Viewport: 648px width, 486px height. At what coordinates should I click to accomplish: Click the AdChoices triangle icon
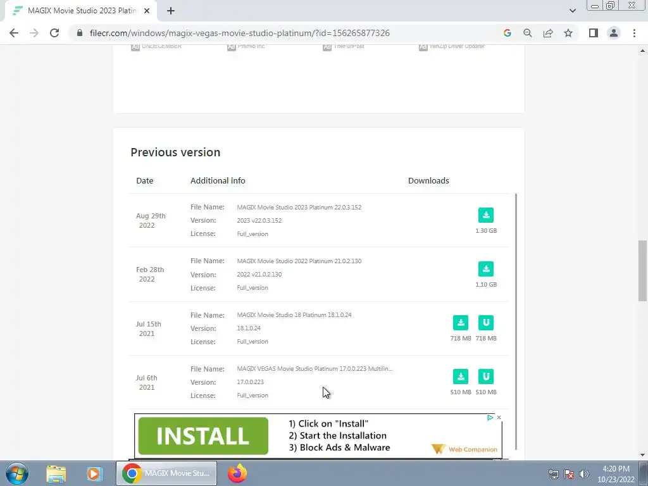[x=490, y=418]
